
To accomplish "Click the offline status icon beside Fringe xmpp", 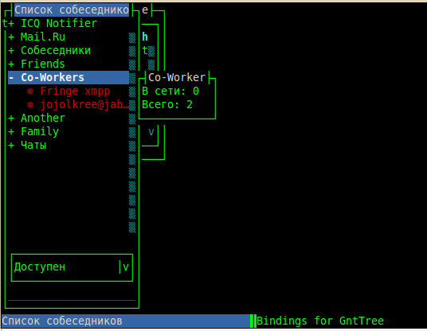I will coord(30,92).
